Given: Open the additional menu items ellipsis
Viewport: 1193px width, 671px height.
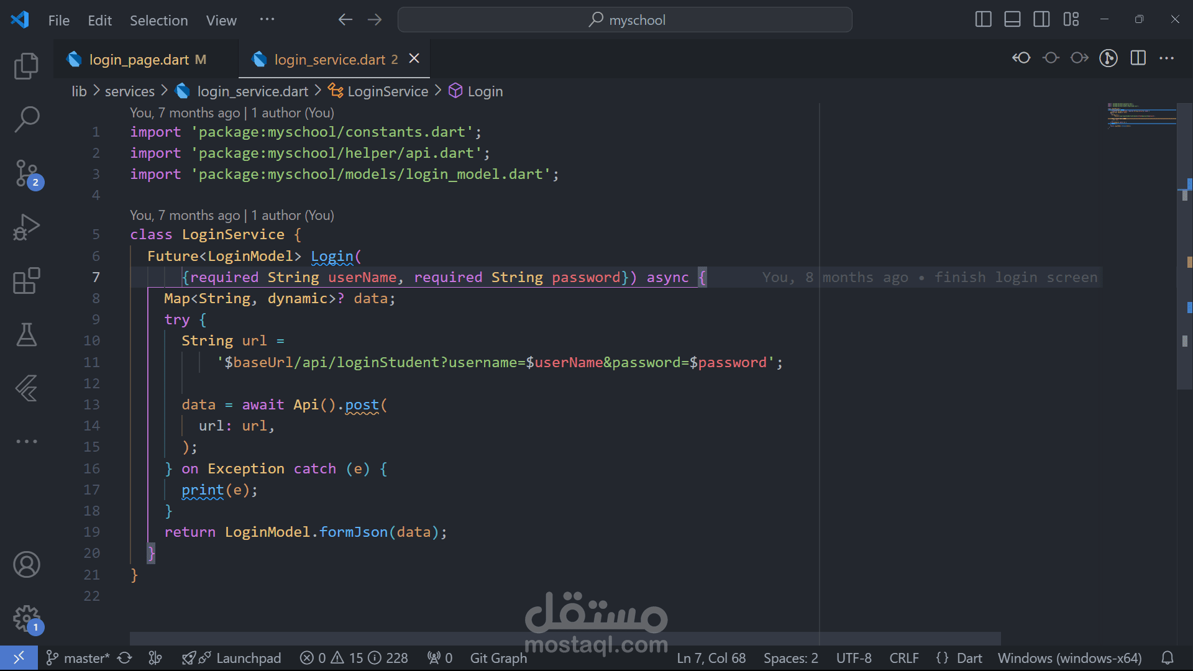Looking at the screenshot, I should (267, 20).
